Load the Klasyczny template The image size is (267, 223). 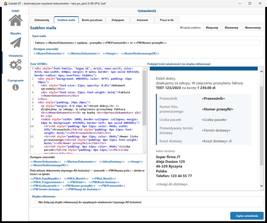point(212,28)
